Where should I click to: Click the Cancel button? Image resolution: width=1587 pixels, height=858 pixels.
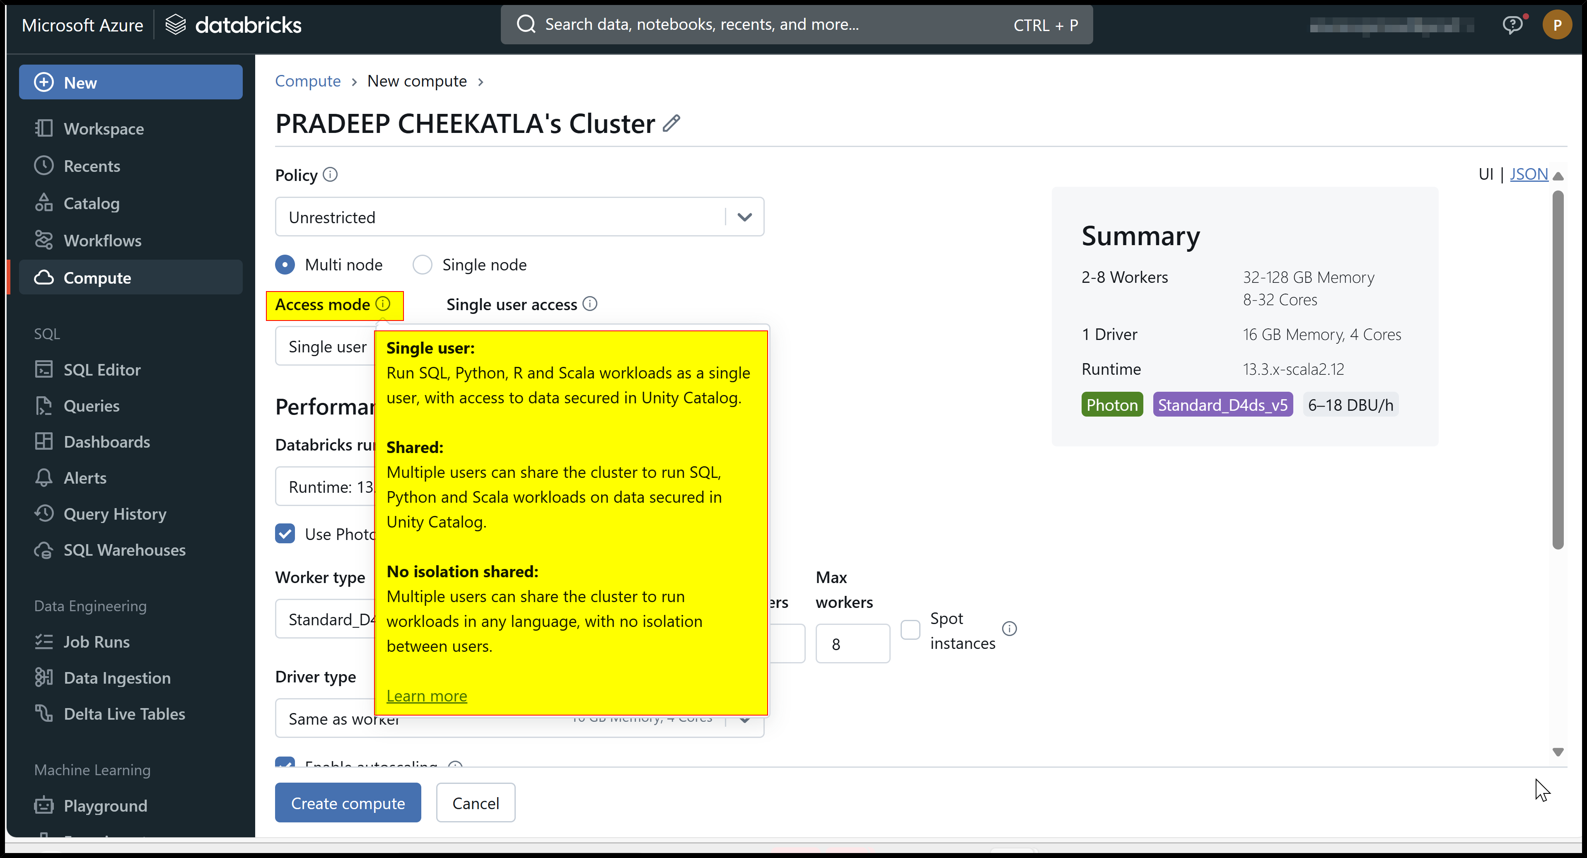(476, 803)
